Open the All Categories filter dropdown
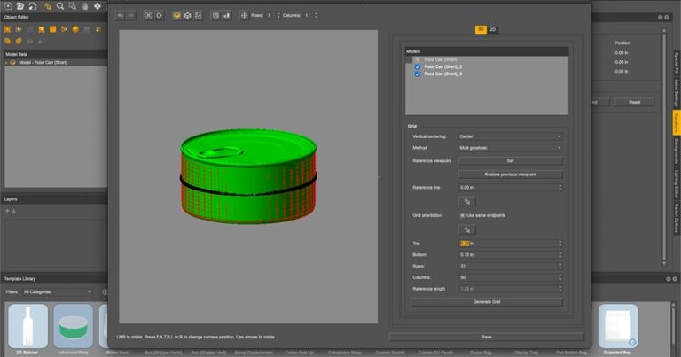681x357 pixels. (x=58, y=292)
